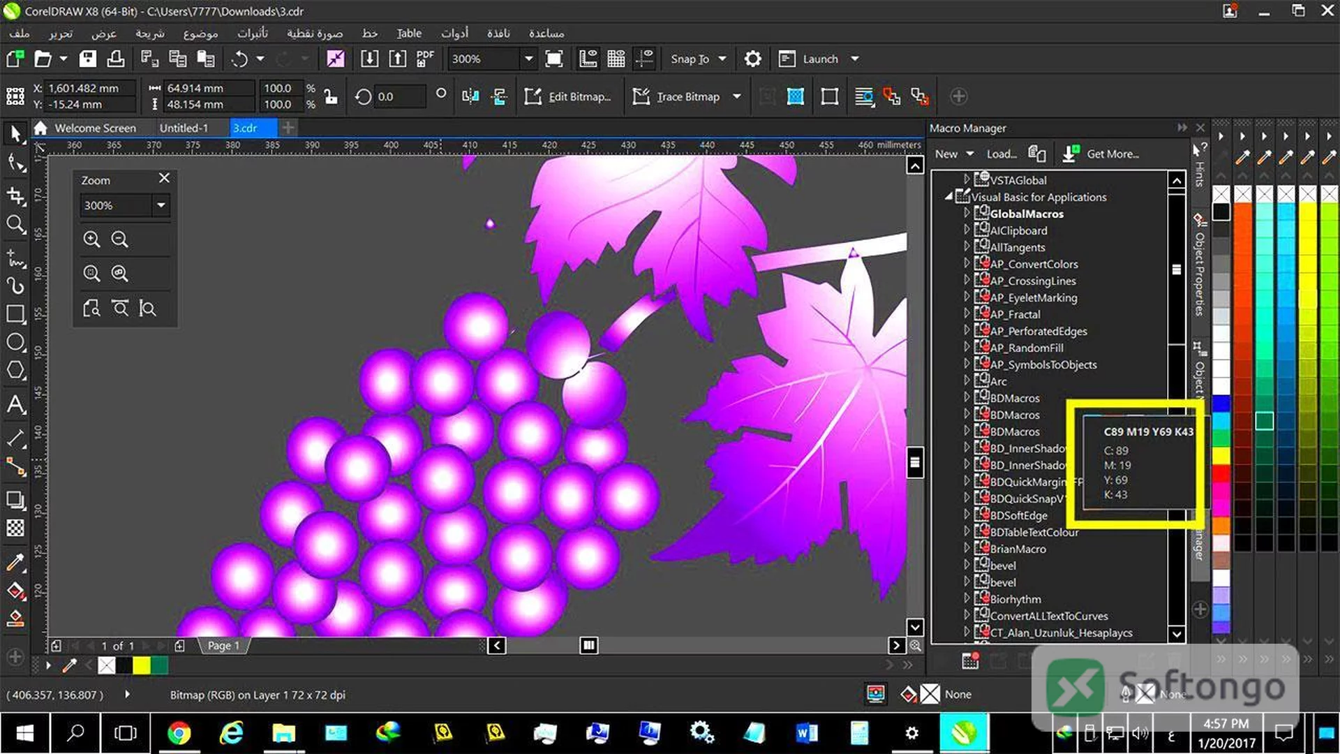Open the Options gear icon

coord(752,59)
